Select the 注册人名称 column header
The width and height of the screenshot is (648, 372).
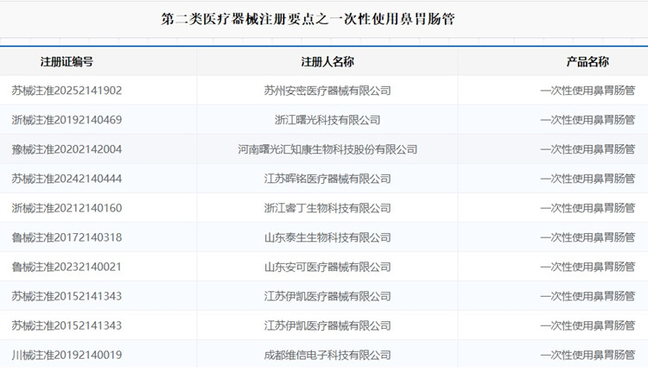[x=327, y=62]
